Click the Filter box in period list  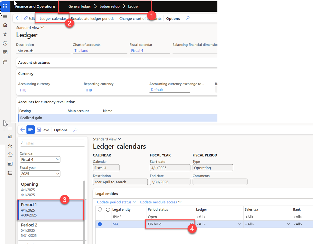[x=52, y=143]
